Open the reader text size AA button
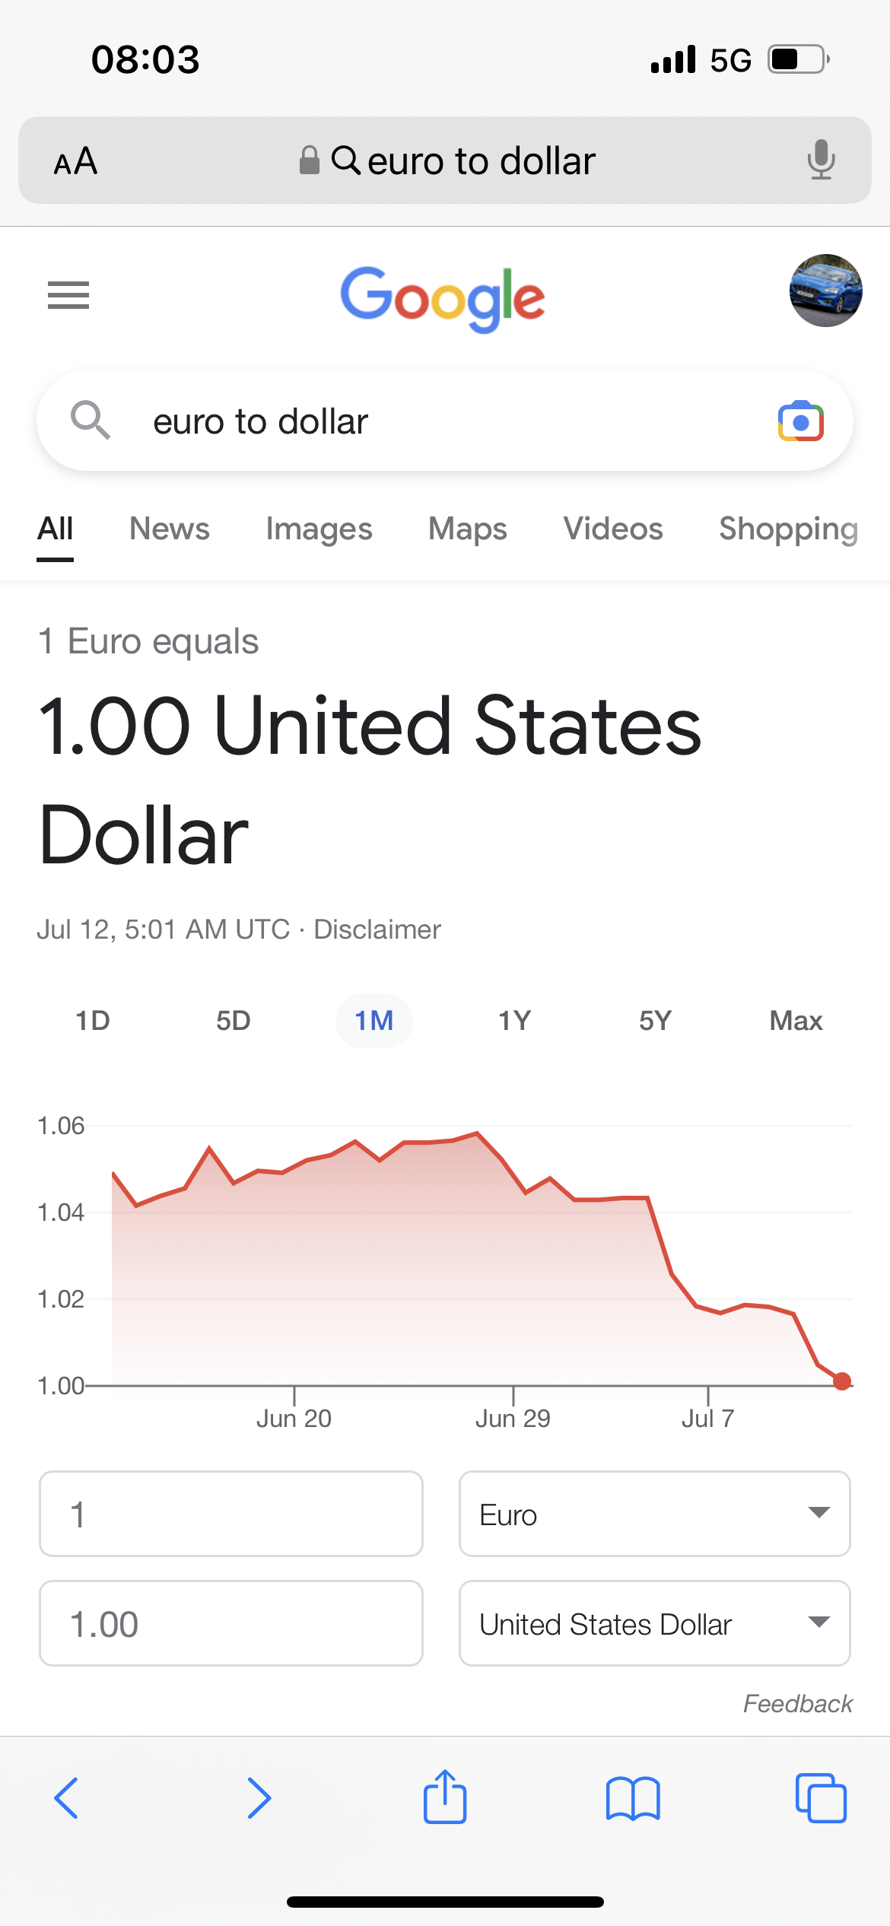Image resolution: width=890 pixels, height=1926 pixels. 75,161
